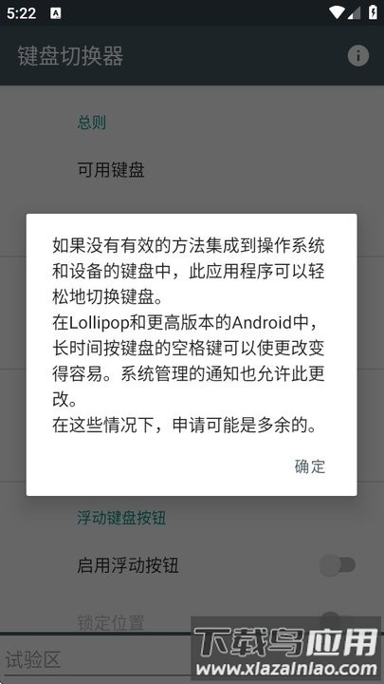Viewport: 384px width, 684px height.
Task: Tap the Wi-Fi status icon
Action: [336, 12]
